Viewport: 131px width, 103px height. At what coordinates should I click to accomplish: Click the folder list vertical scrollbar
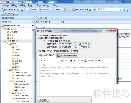point(33,44)
